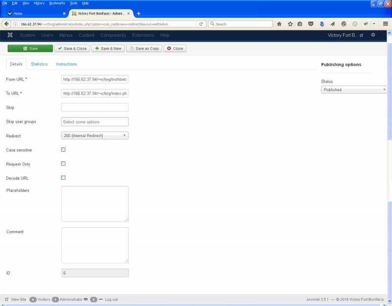Enable the Request Only checkbox
The height and width of the screenshot is (306, 392).
pyautogui.click(x=63, y=164)
